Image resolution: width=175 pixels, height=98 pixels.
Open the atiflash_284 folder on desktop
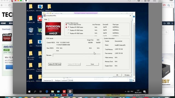pos(31,19)
